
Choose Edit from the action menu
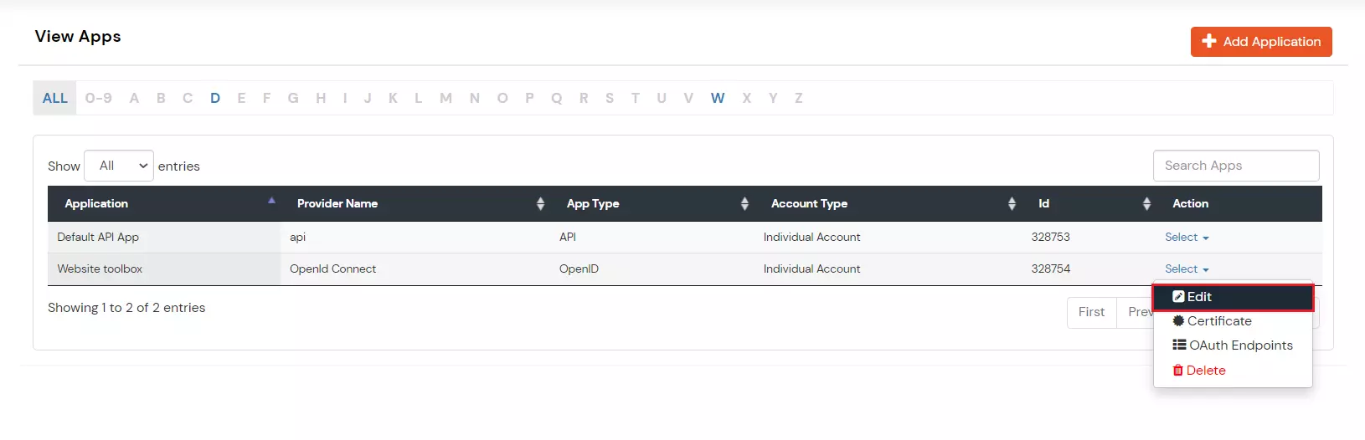(1233, 297)
